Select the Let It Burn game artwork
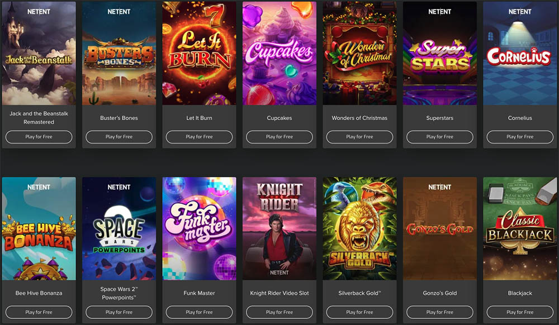Viewport: 559px width, 325px height. pos(200,53)
